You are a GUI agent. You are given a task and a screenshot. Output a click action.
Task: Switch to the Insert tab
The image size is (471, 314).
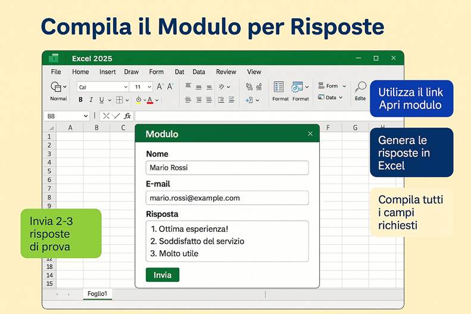click(x=108, y=72)
